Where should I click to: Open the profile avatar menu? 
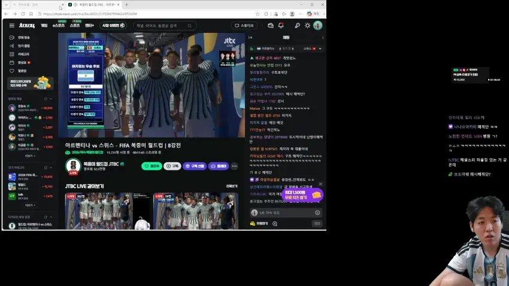click(x=318, y=26)
